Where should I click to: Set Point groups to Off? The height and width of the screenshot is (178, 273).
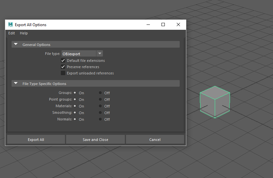pos(100,99)
